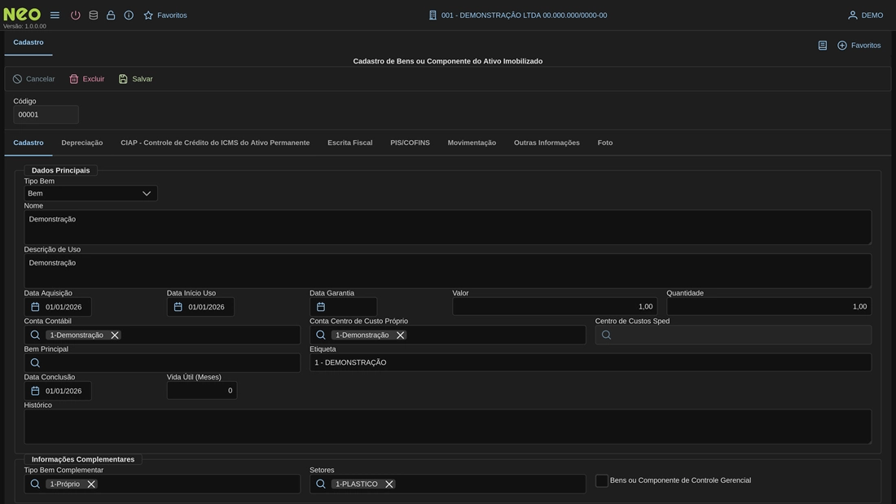896x504 pixels.
Task: Enable Bens ou Componente de Controle Gerencial checkbox
Action: [x=602, y=481]
